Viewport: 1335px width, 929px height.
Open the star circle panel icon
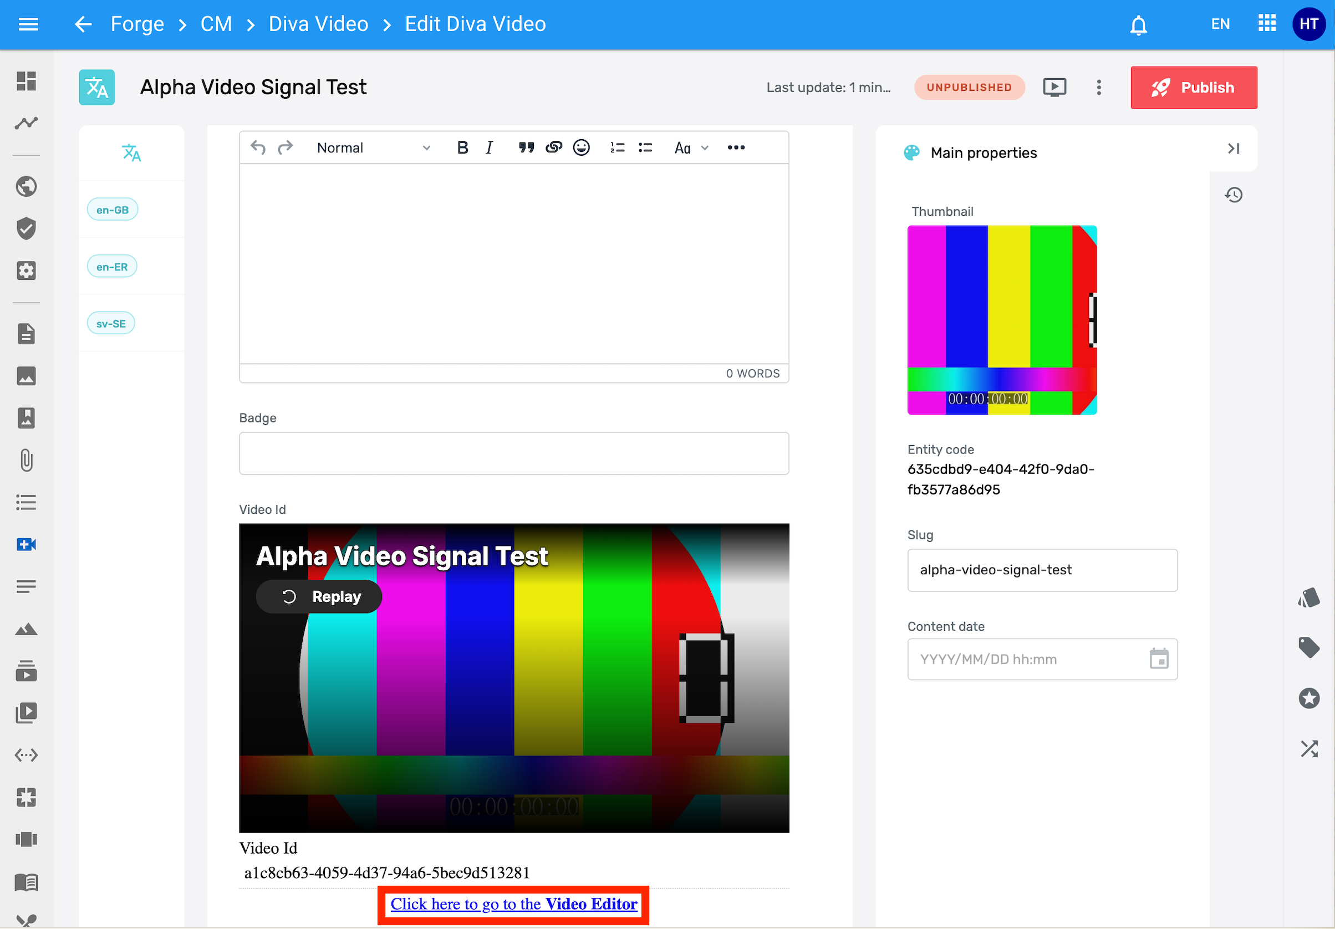coord(1308,698)
